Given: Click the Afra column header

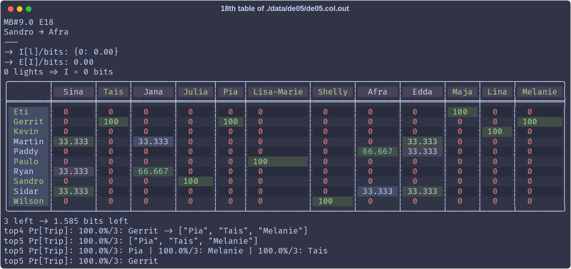Looking at the screenshot, I should pyautogui.click(x=378, y=92).
